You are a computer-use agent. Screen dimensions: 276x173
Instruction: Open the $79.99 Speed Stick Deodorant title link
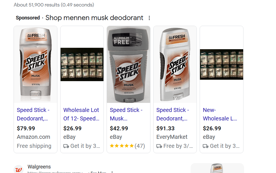tap(33, 114)
